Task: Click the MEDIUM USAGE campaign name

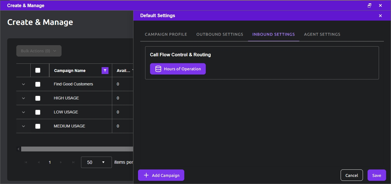Action: [70, 126]
